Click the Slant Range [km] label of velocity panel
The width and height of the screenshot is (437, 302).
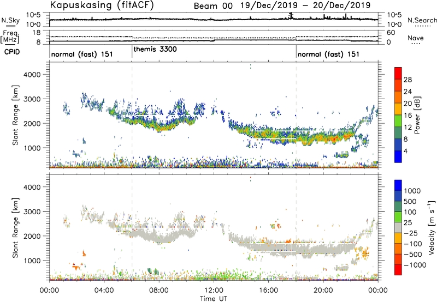pos(15,228)
